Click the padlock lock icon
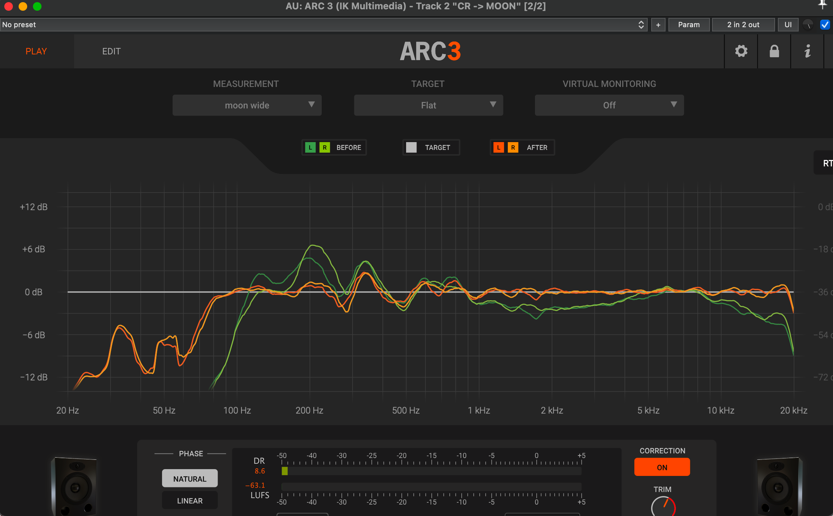The height and width of the screenshot is (516, 833). 774,51
